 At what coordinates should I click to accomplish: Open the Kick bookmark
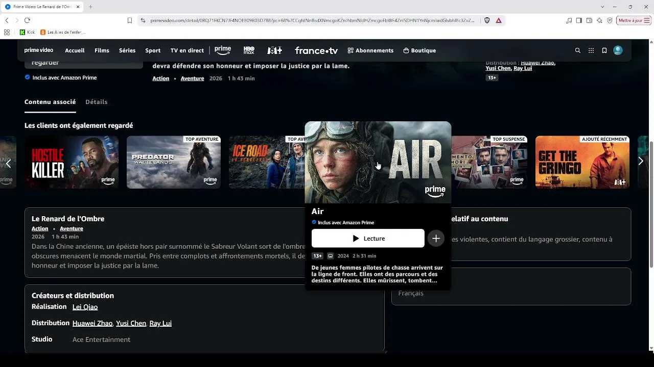[27, 32]
